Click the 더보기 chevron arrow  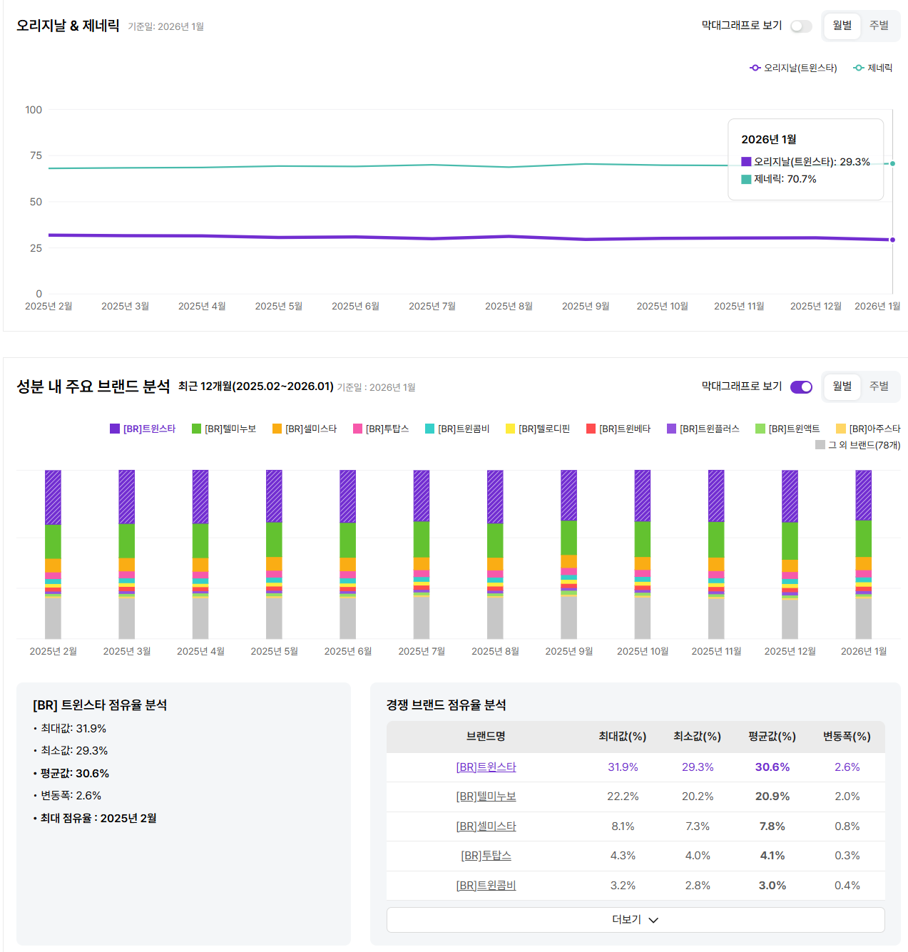(653, 920)
